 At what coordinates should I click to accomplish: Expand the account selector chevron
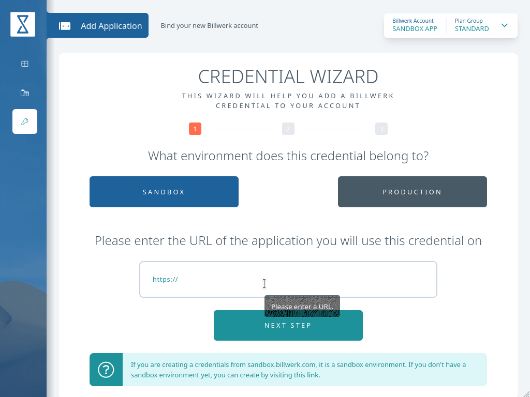click(504, 25)
